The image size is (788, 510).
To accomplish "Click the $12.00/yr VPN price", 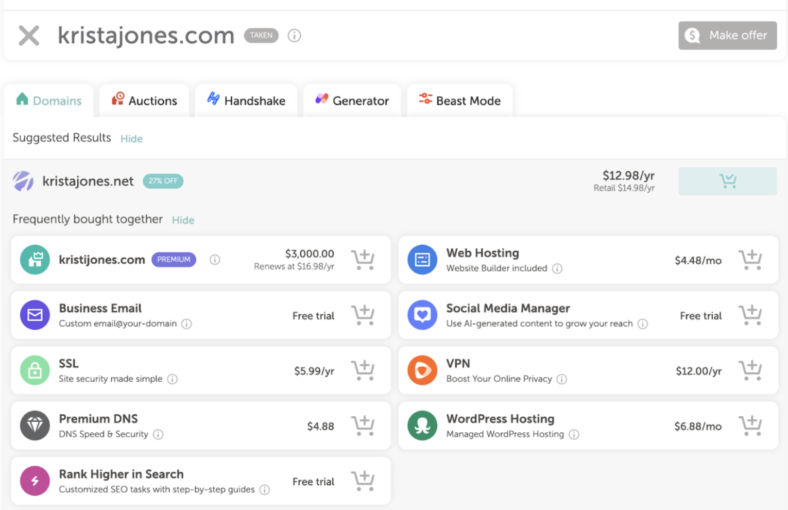I will 698,371.
